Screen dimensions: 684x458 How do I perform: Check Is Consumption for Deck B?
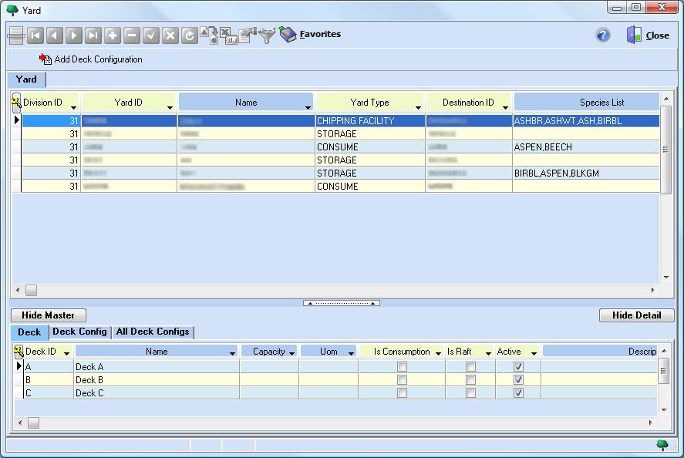[x=402, y=380]
